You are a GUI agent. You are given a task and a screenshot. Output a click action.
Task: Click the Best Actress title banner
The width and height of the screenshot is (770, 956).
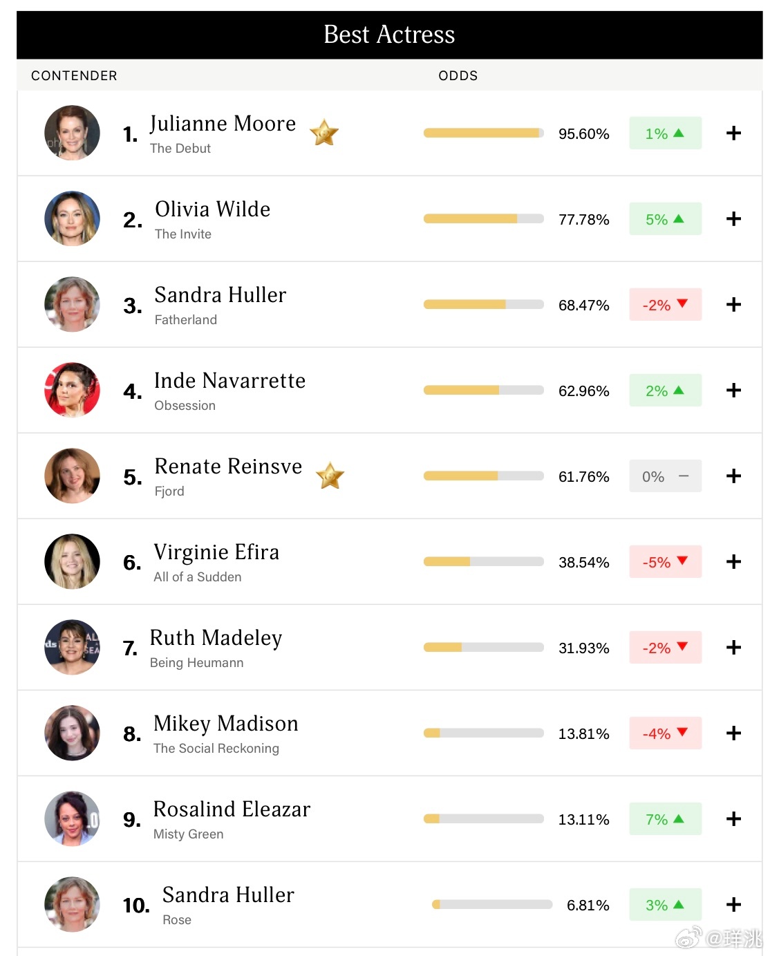click(x=389, y=35)
